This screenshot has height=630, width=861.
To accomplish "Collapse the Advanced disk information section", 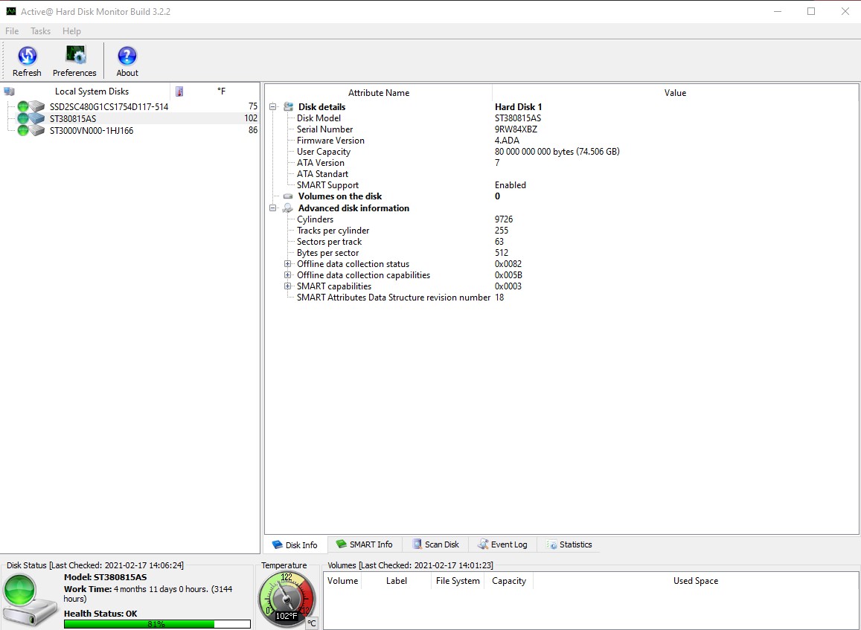I will click(x=273, y=208).
